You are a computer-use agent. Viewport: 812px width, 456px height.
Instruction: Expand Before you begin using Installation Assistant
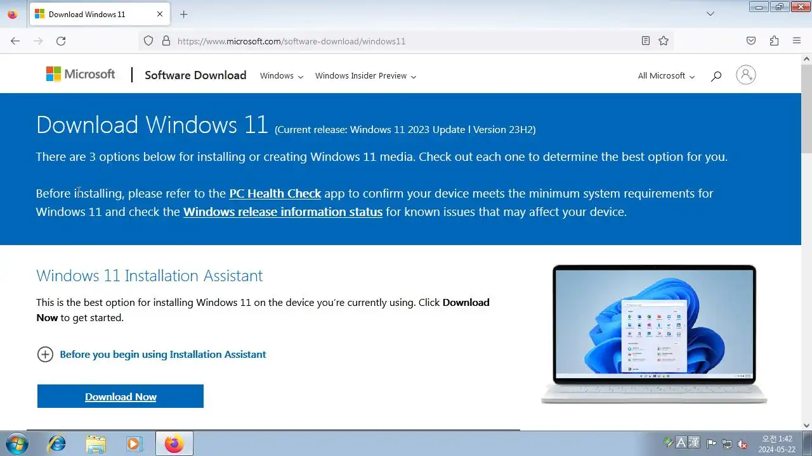point(152,354)
